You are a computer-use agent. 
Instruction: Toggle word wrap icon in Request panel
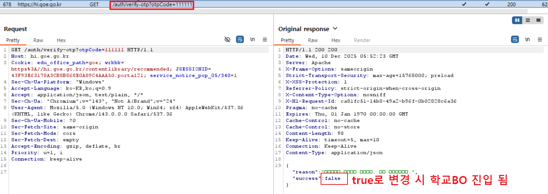[240, 40]
